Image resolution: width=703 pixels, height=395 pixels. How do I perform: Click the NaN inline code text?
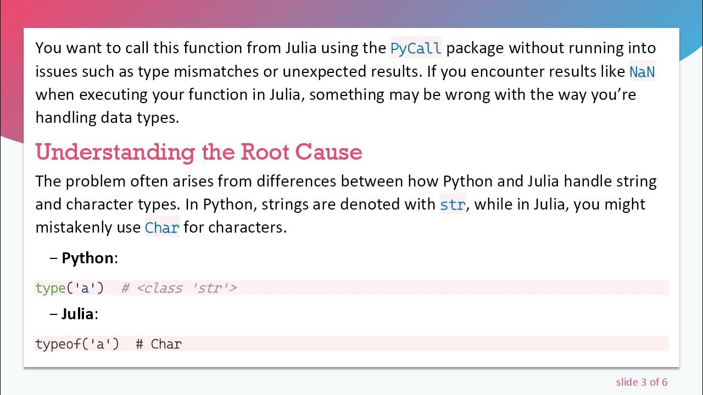tap(641, 72)
